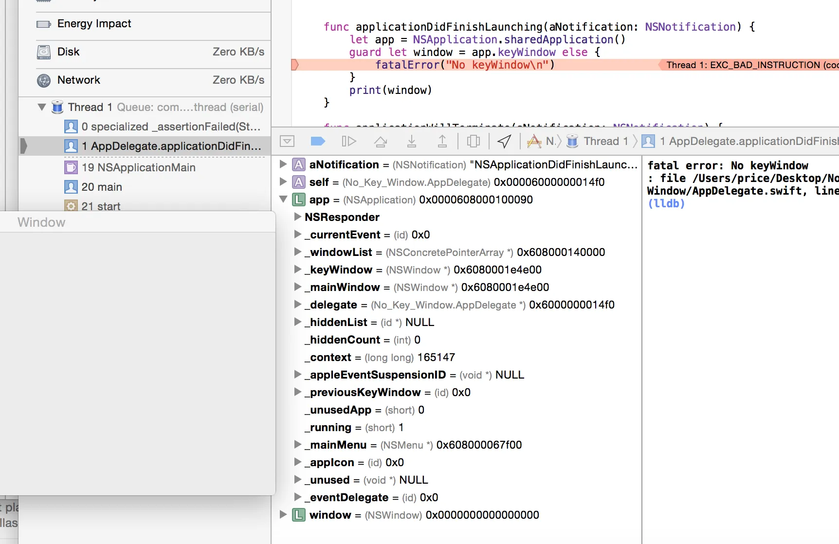Select frame 0 specialized _assertionFailed
This screenshot has width=839, height=544.
(x=145, y=127)
